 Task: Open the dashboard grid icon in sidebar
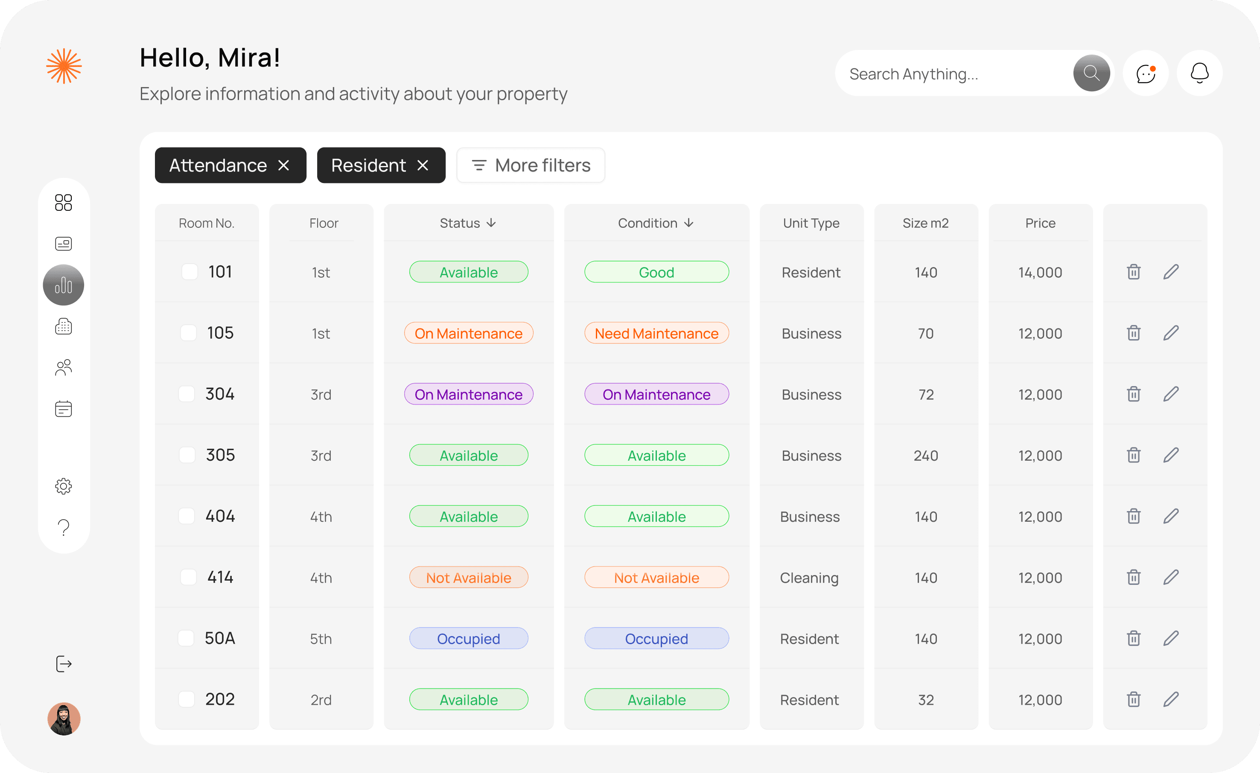pyautogui.click(x=64, y=203)
